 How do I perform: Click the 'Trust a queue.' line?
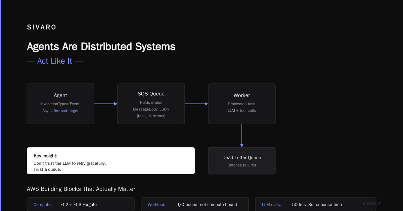pyautogui.click(x=47, y=169)
